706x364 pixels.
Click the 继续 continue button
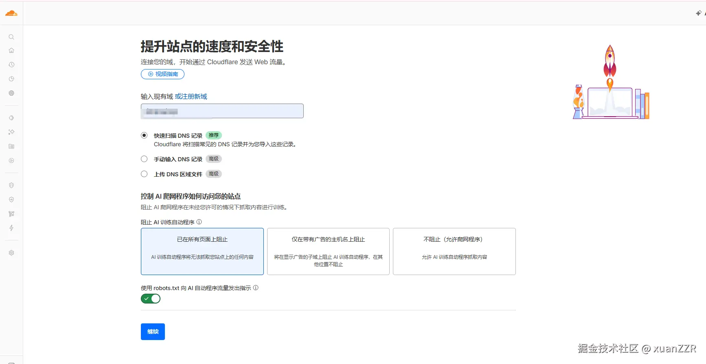(153, 331)
